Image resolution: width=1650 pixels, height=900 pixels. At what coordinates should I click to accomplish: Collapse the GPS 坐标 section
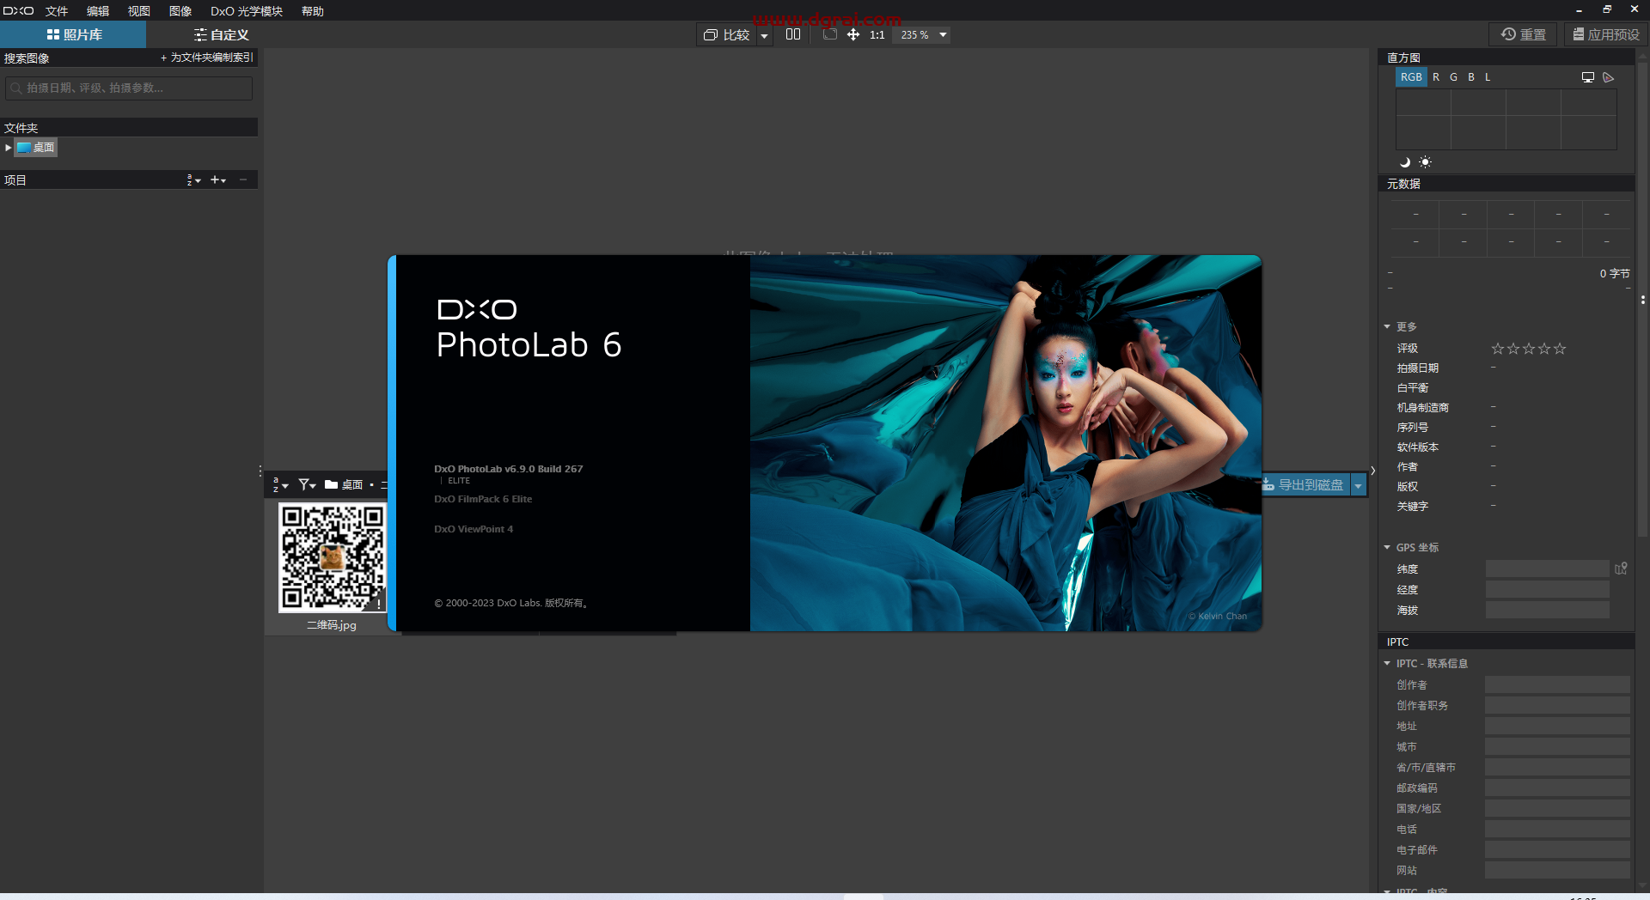click(1387, 548)
